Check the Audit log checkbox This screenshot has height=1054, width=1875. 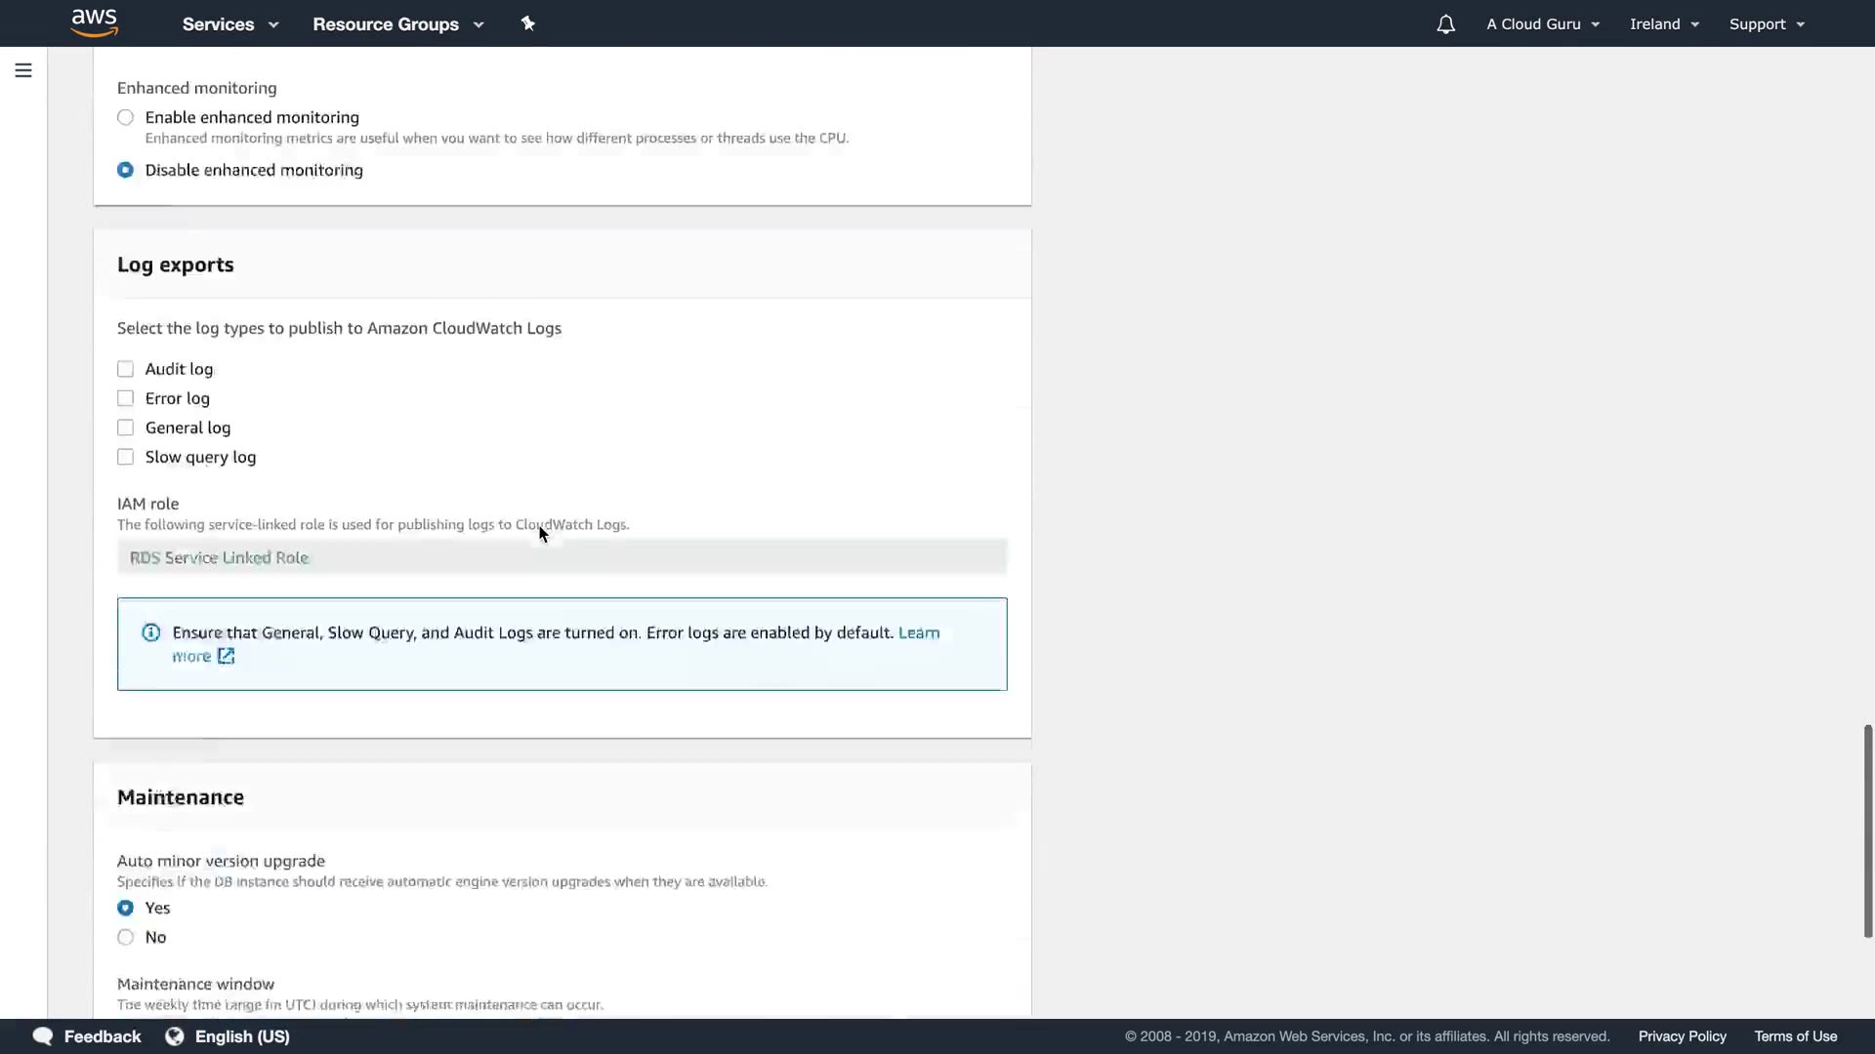125,369
